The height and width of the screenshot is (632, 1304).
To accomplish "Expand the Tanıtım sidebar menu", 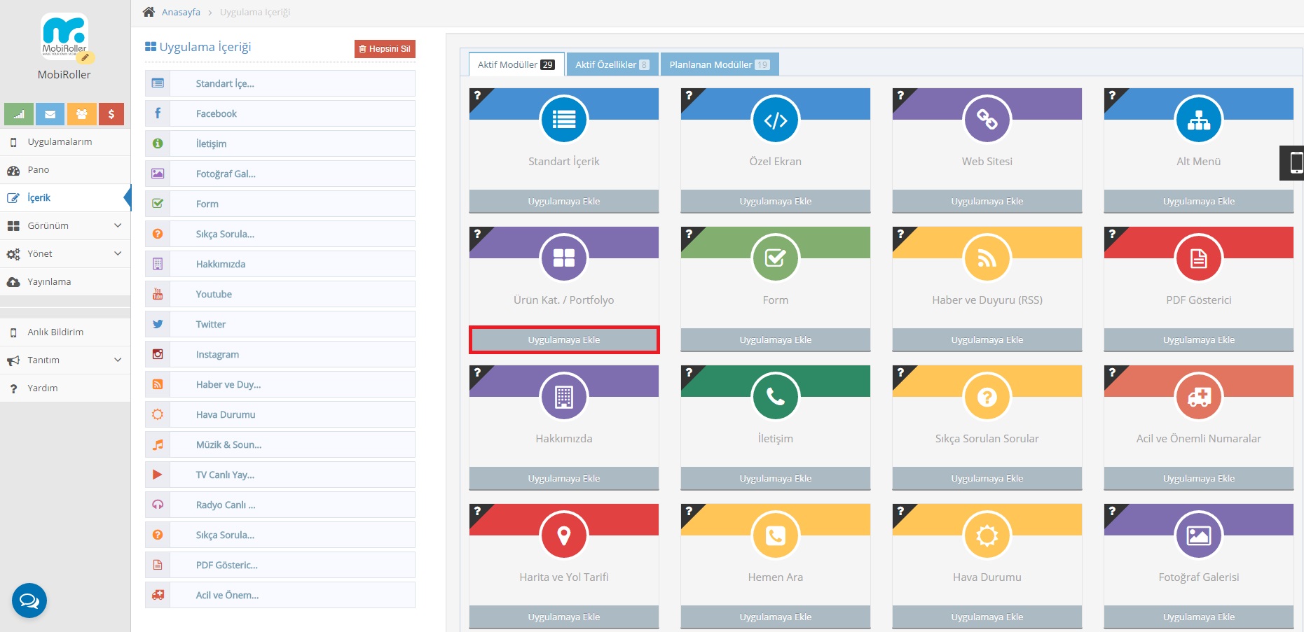I will [x=65, y=360].
